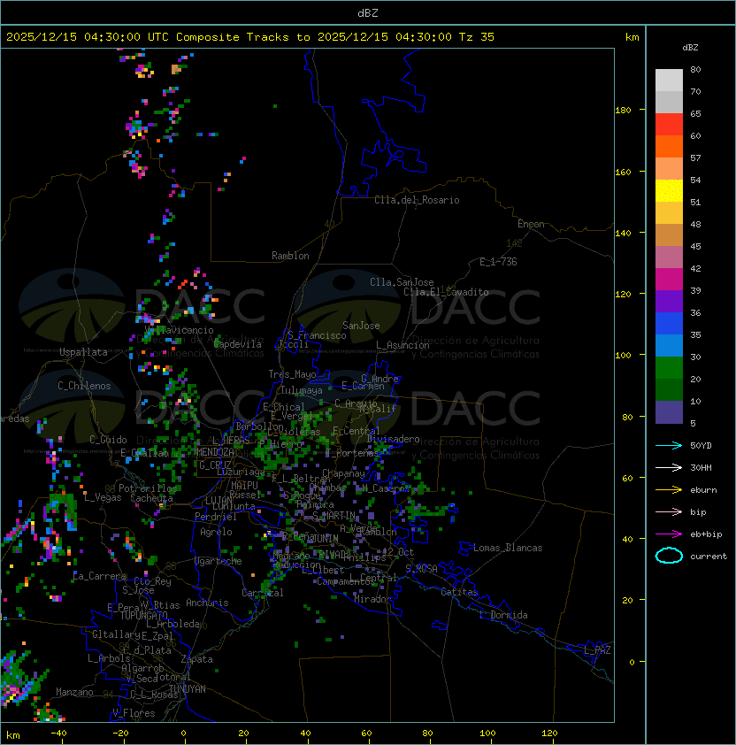Click the MENDOZA city label on map
736x745 pixels.
pos(215,452)
